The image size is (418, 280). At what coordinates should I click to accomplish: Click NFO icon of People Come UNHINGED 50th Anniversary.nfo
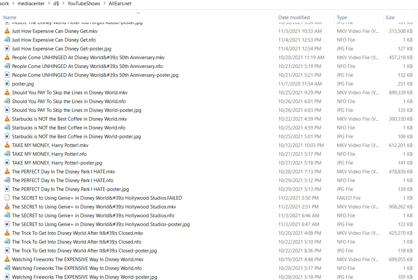click(7, 66)
